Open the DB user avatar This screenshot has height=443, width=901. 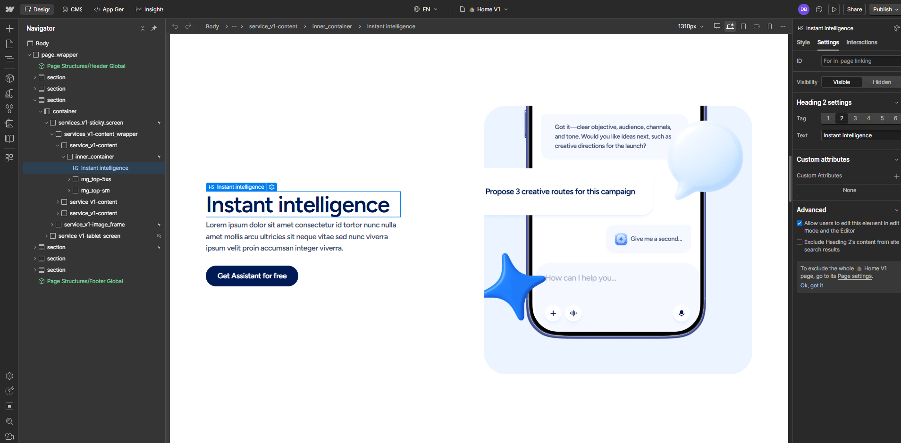click(804, 9)
